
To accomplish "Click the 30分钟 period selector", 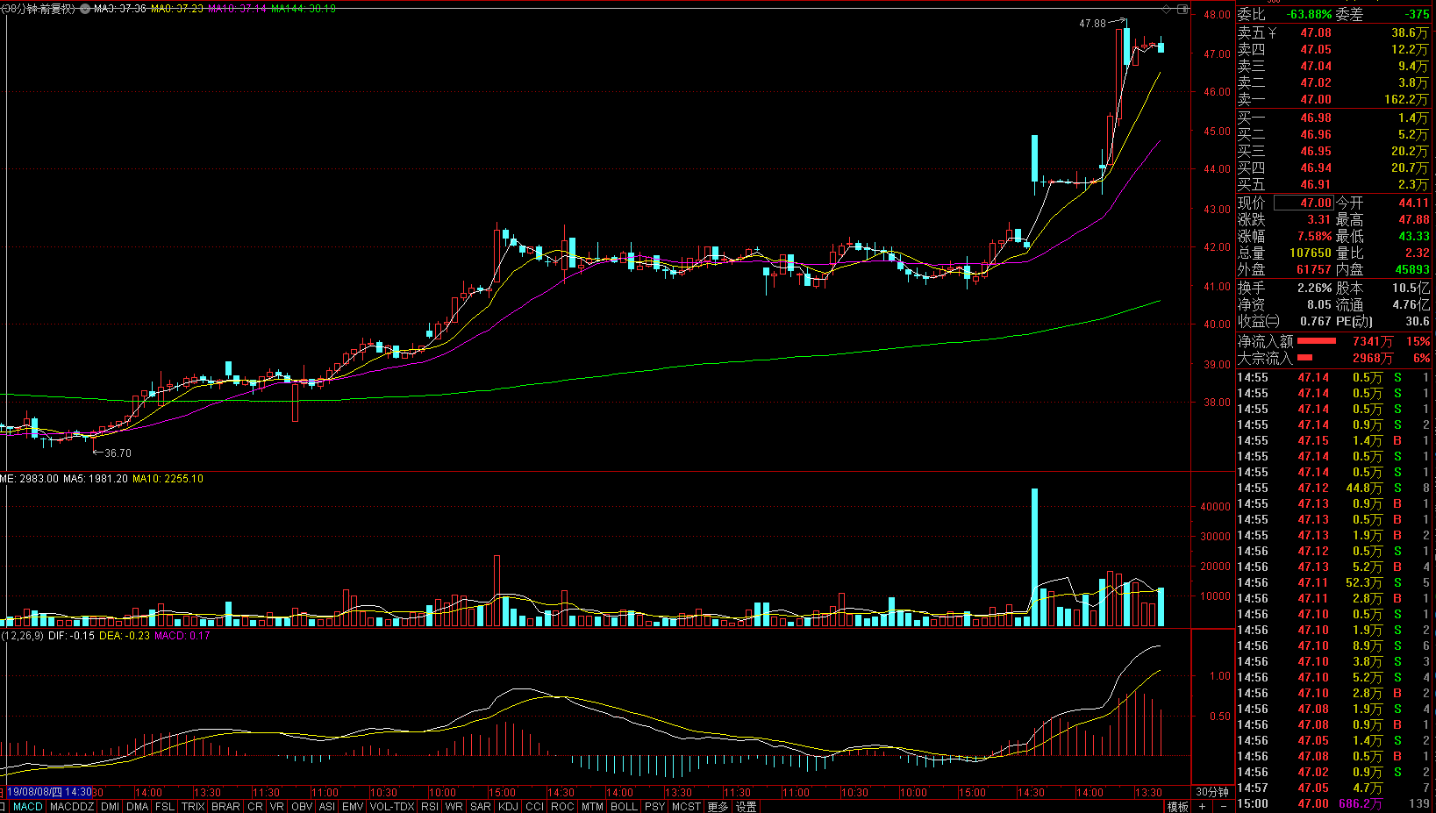I will point(1212,792).
